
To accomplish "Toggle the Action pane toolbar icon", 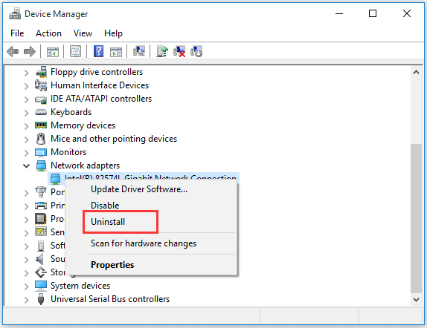I will click(116, 51).
